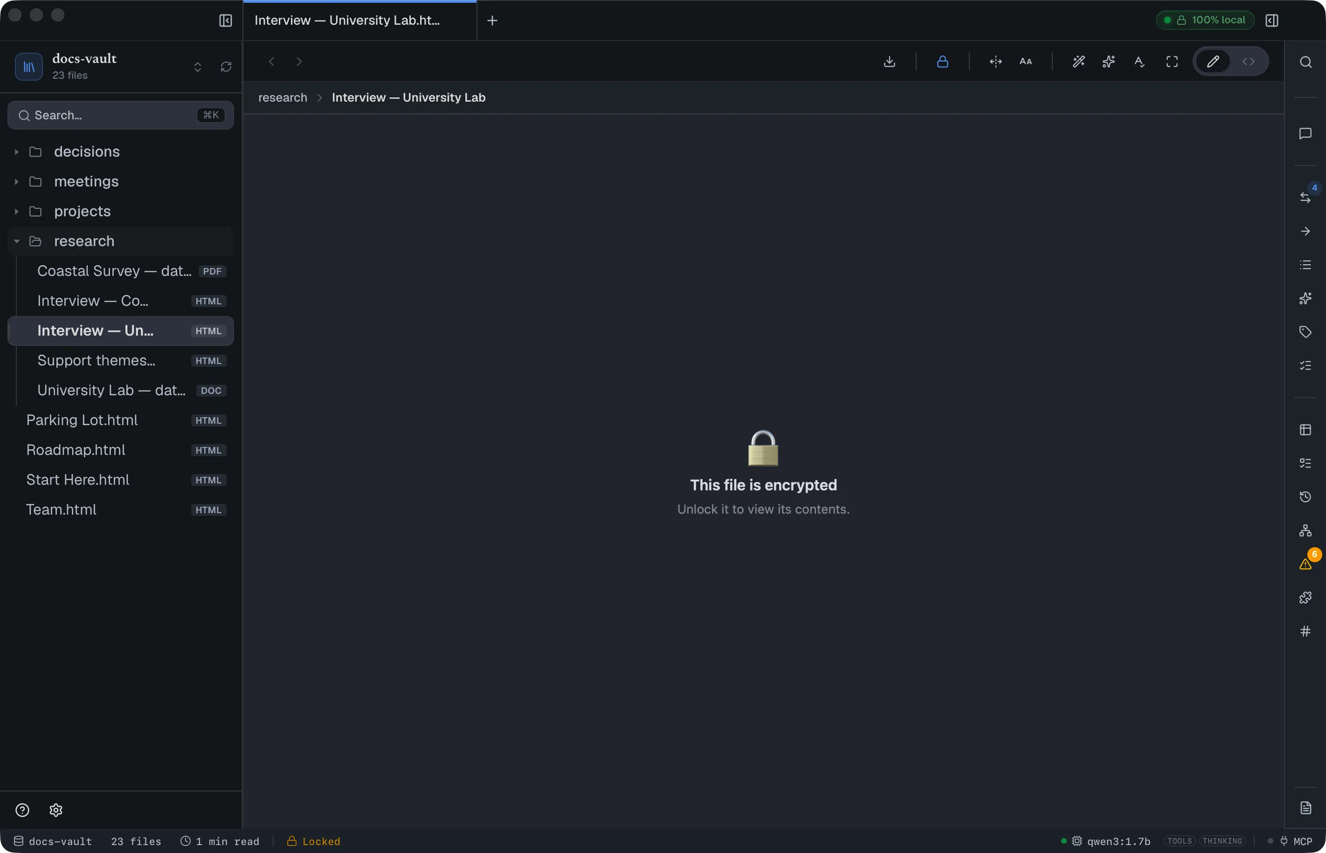The width and height of the screenshot is (1326, 853).
Task: Click the toolbar sparkles AI icon
Action: [x=1108, y=62]
